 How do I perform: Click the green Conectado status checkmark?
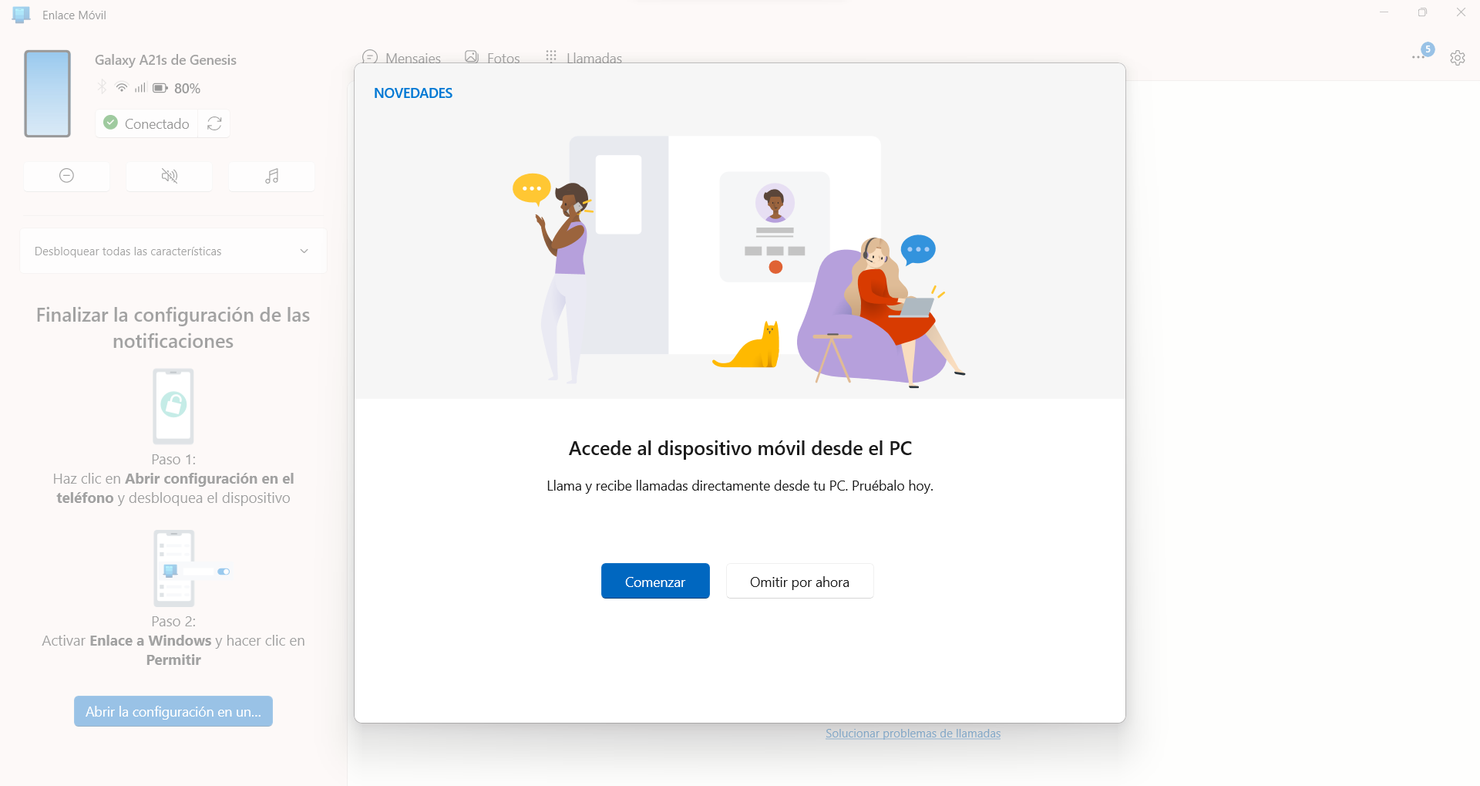click(110, 123)
